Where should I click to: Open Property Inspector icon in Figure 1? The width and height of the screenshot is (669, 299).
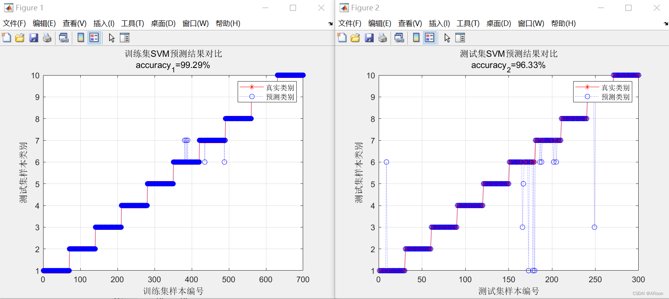click(x=125, y=38)
